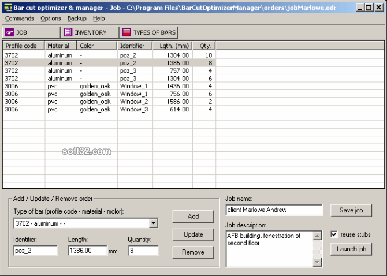Click the Color column header
The width and height of the screenshot is (387, 276).
(97, 46)
